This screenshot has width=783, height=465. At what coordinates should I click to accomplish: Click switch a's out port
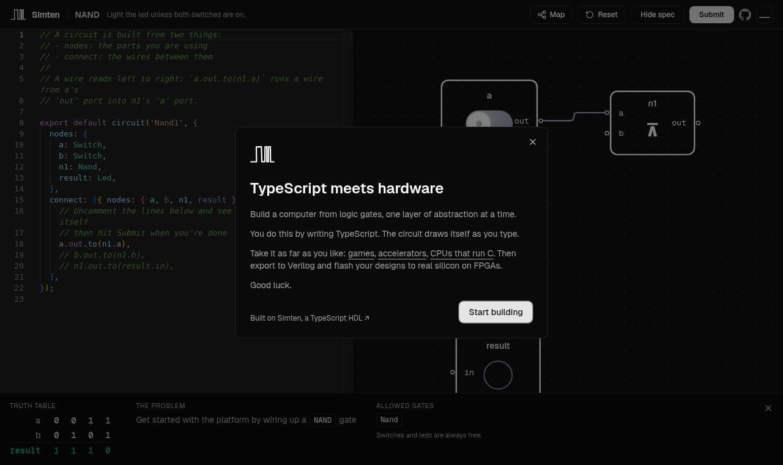[x=541, y=121]
